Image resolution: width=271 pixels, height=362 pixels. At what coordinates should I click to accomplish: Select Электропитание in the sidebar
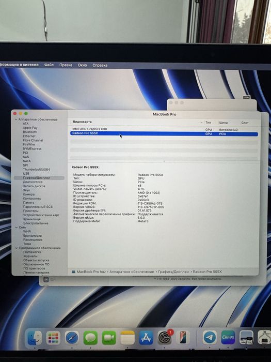36,223
